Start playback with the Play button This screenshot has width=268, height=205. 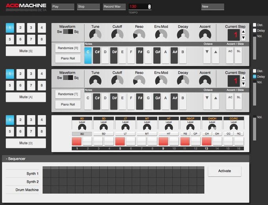coord(63,7)
